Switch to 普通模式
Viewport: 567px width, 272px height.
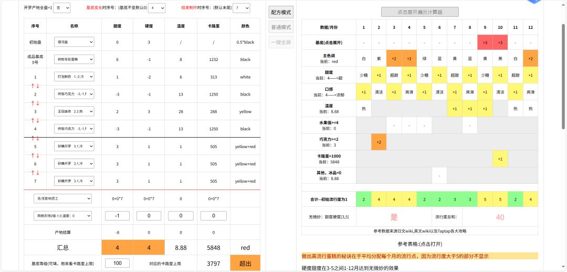pos(281,27)
